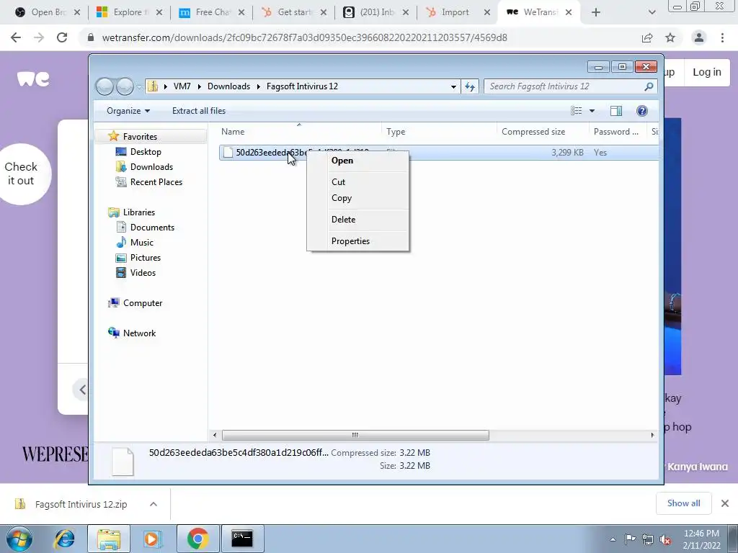Screen dimensions: 738x553
Task: Select Computer in navigation pane
Action: pyautogui.click(x=143, y=303)
